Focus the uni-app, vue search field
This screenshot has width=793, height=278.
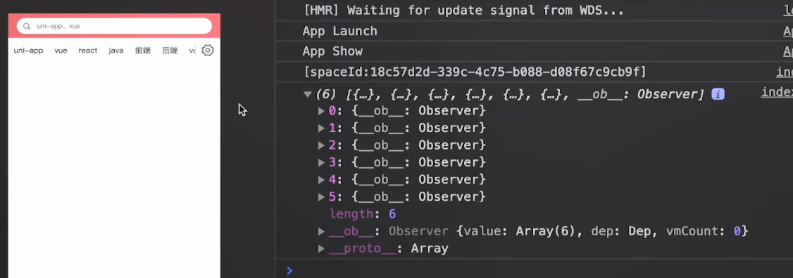point(114,26)
